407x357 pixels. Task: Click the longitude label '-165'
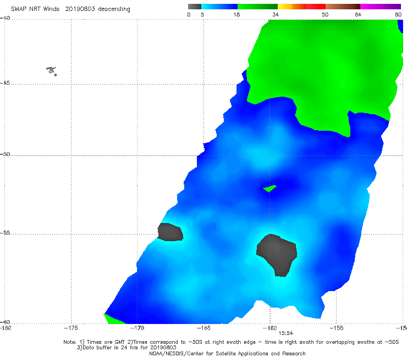[x=204, y=328]
